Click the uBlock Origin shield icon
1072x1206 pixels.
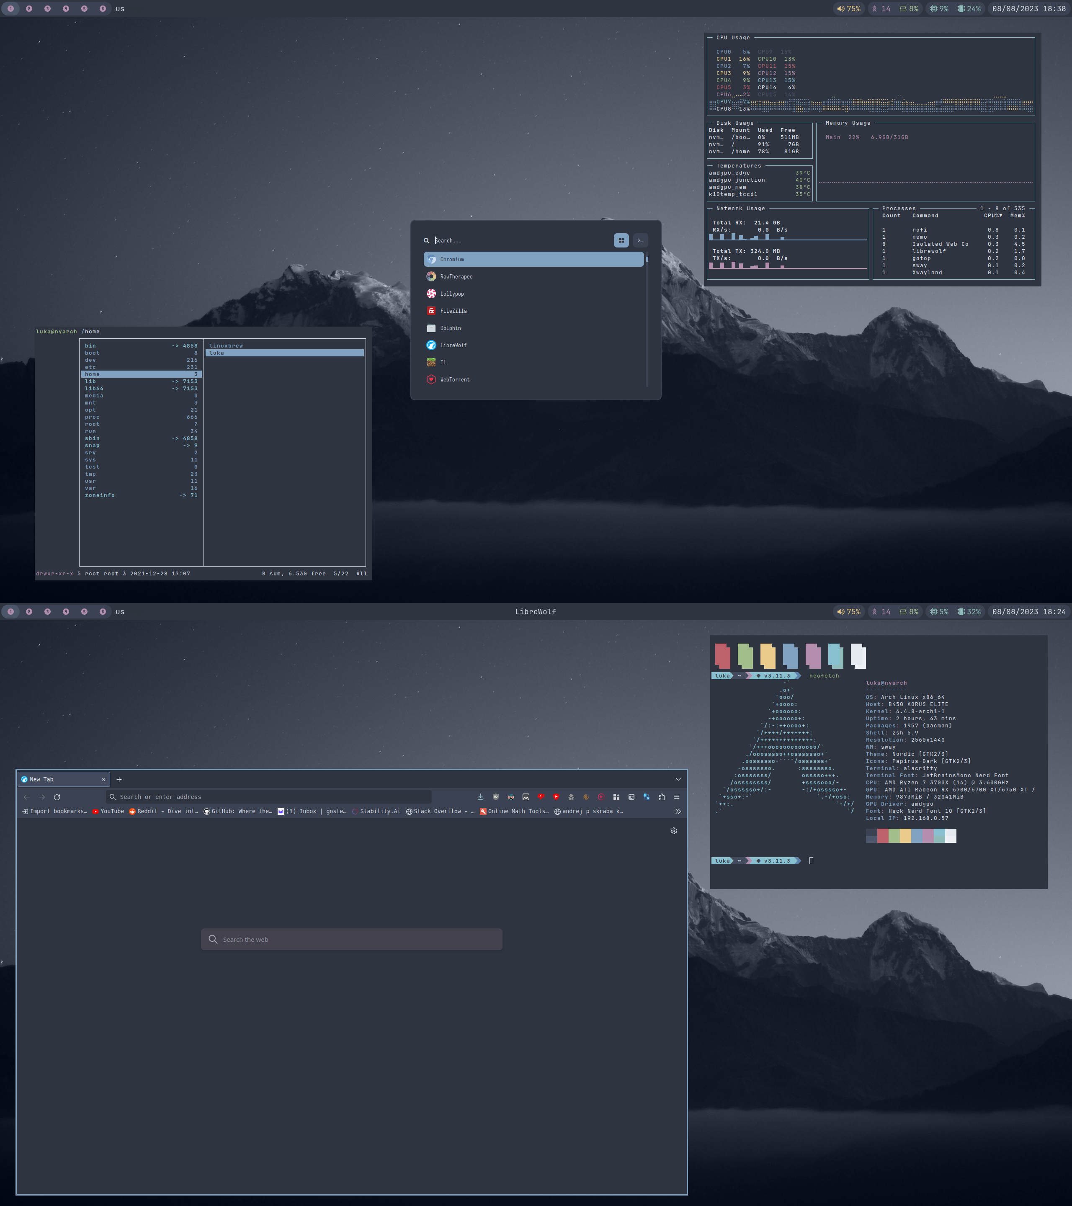495,796
